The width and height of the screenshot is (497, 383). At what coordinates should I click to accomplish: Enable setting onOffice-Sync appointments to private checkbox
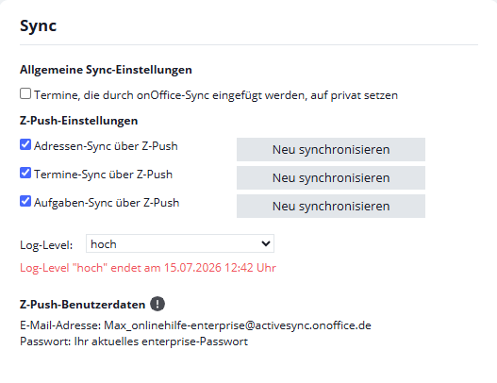pos(25,93)
